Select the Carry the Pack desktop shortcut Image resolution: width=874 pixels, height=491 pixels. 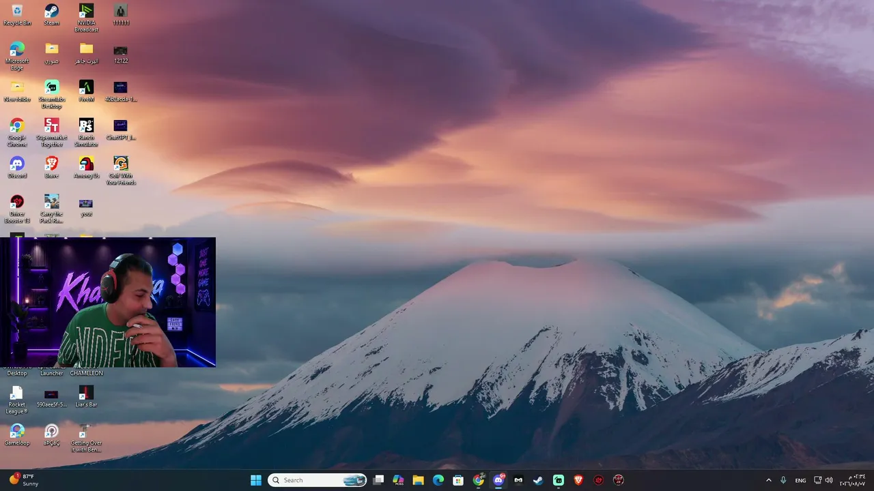(52, 209)
